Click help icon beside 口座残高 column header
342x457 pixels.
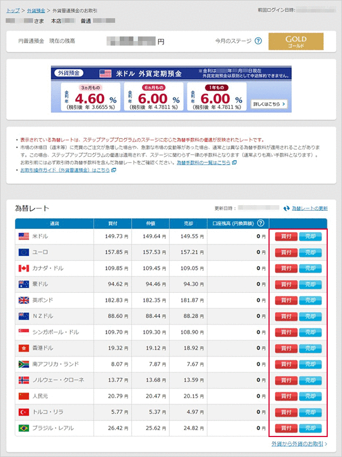click(x=260, y=223)
